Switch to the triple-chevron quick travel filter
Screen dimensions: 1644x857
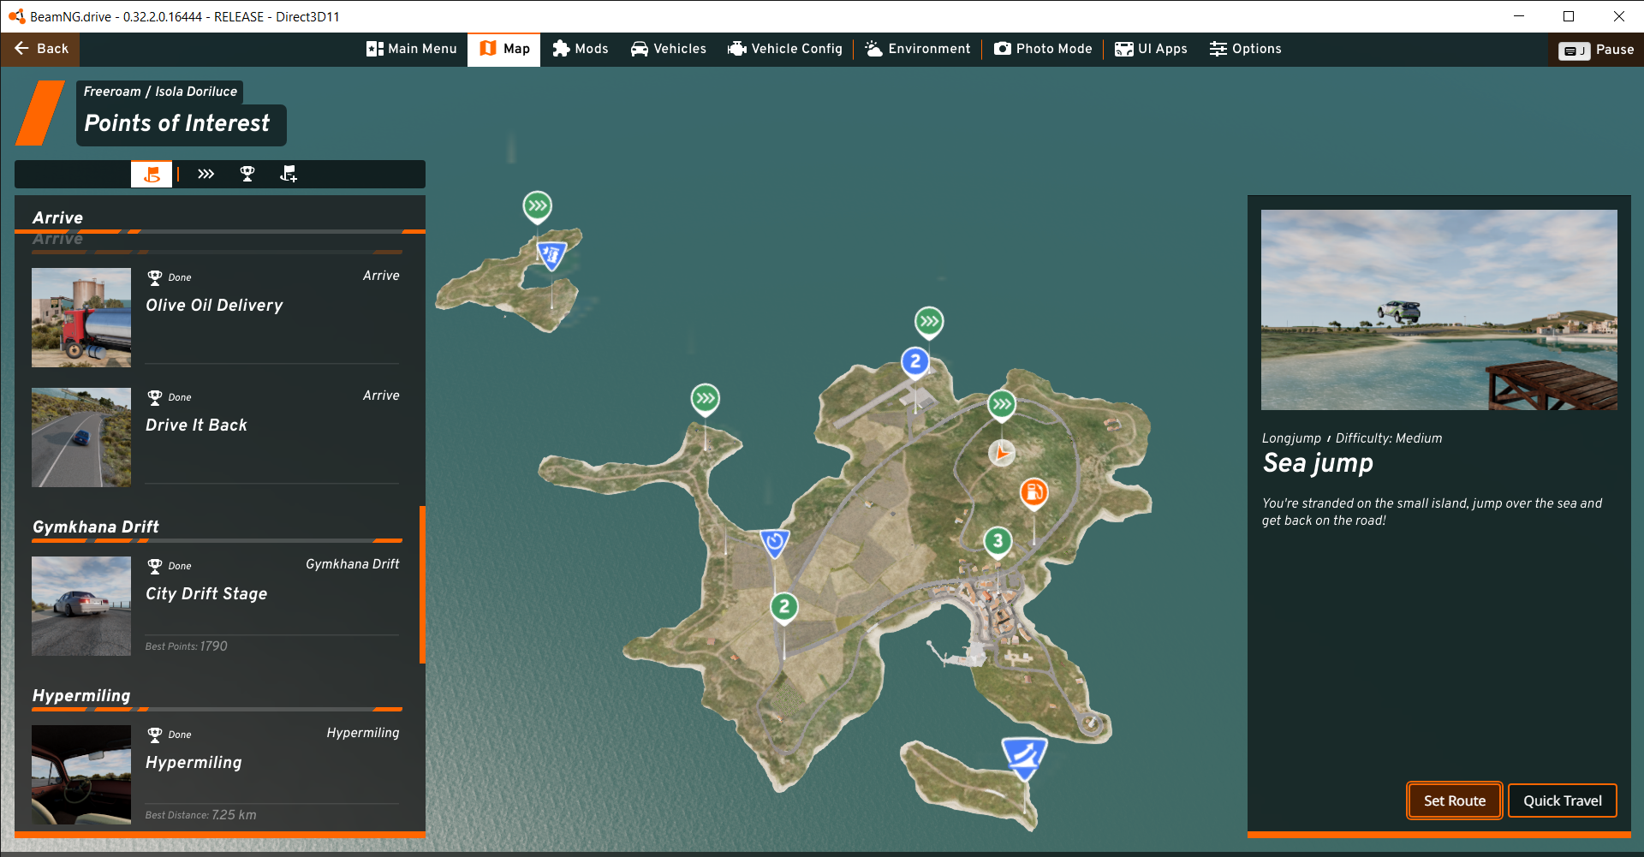[x=205, y=174]
